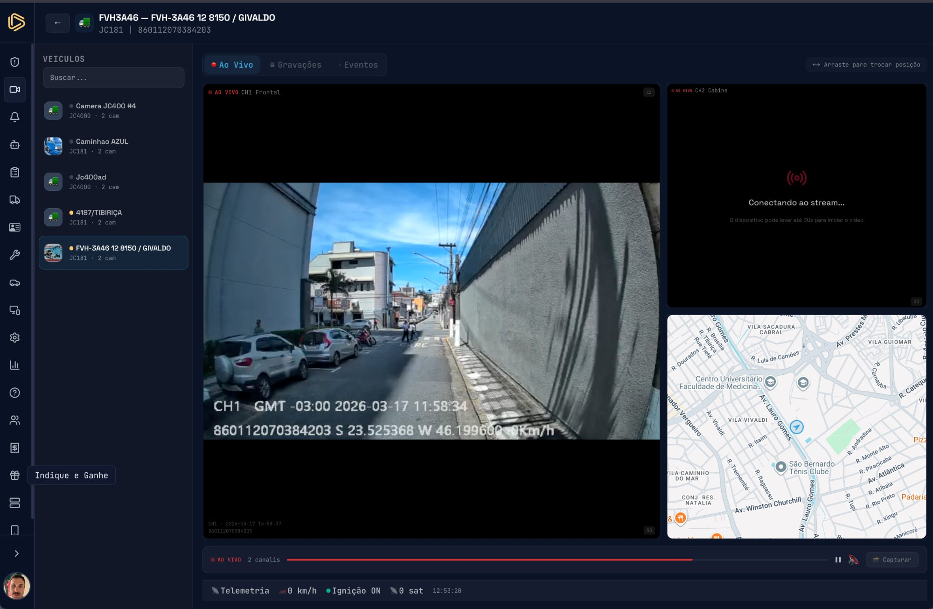Open the camera/video section in sidebar
933x609 pixels.
click(x=15, y=89)
